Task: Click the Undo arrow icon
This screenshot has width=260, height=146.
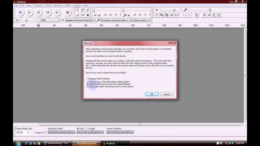Action: click(x=184, y=15)
